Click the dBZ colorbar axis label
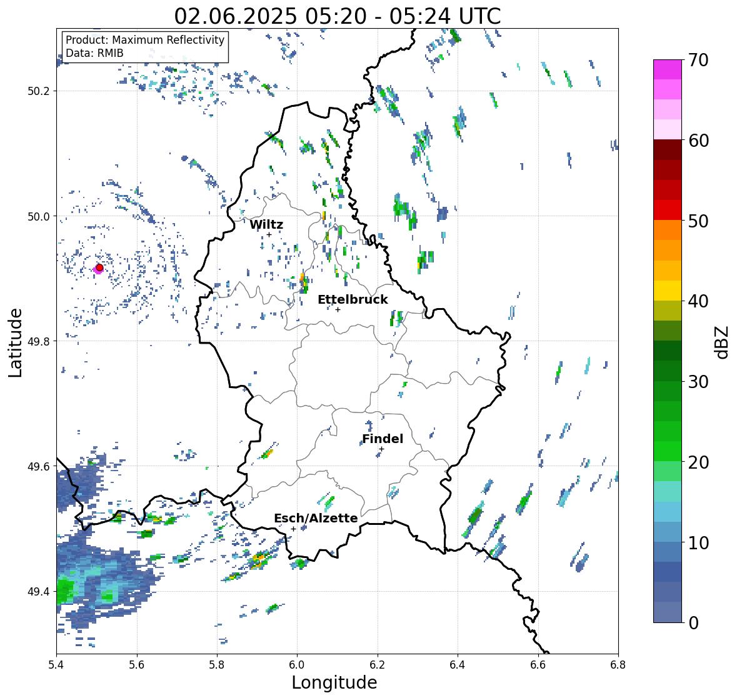The height and width of the screenshot is (698, 737). click(x=723, y=342)
